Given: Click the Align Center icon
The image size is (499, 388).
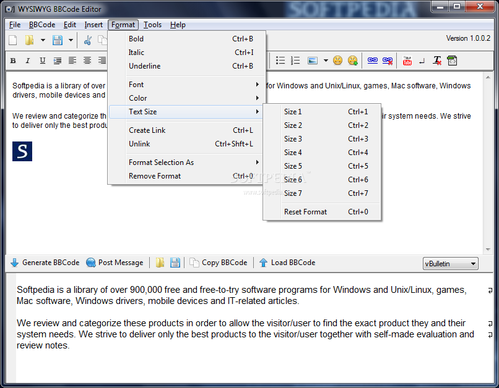Looking at the screenshot, I should pyautogui.click(x=87, y=61).
